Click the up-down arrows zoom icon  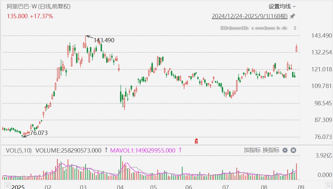click(x=295, y=28)
